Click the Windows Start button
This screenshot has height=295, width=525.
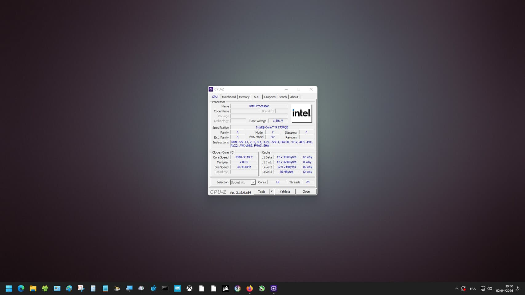[9, 288]
